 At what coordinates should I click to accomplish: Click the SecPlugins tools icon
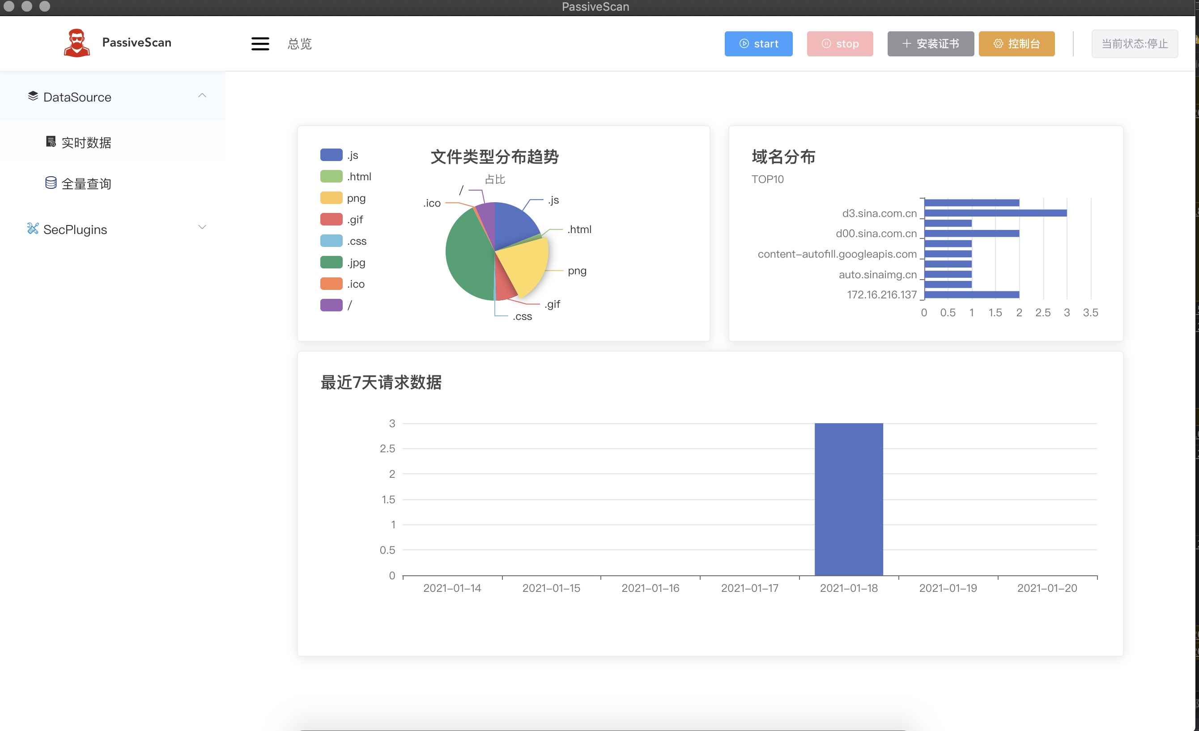point(33,228)
